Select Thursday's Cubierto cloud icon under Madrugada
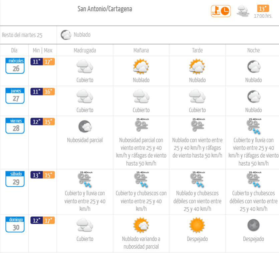 [84, 97]
